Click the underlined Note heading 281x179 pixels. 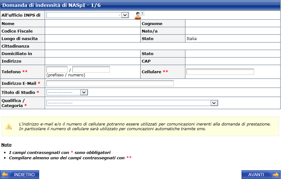pos(6,145)
